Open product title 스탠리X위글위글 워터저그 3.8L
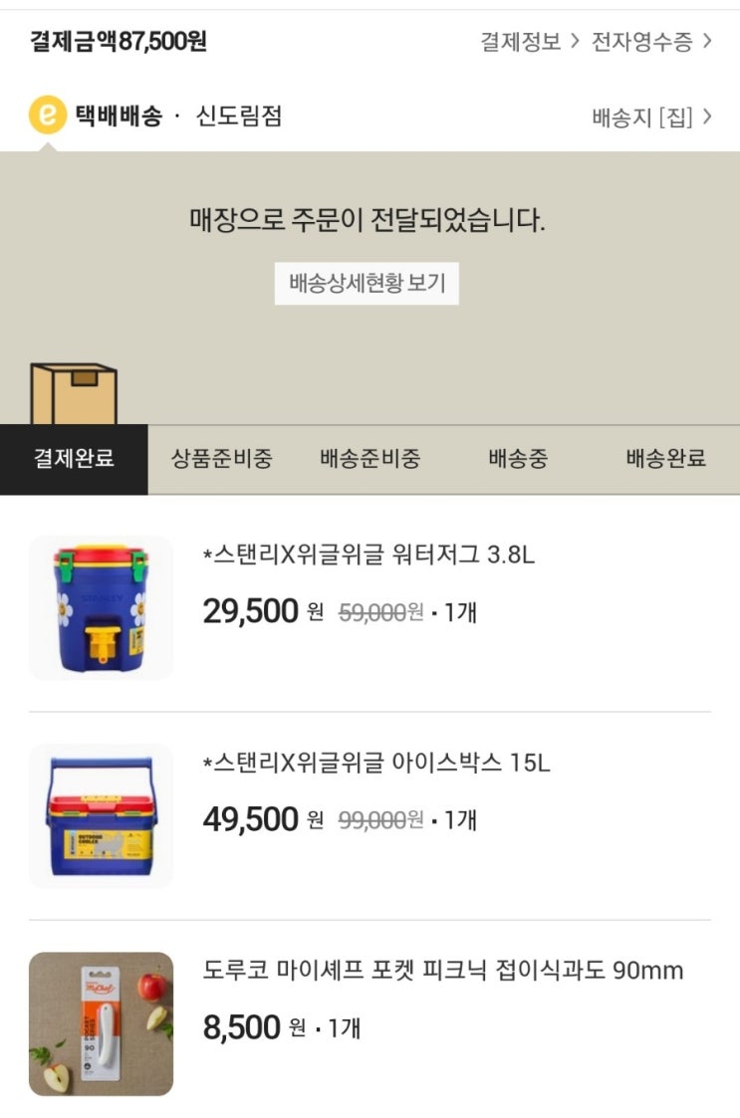The width and height of the screenshot is (740, 1118). pyautogui.click(x=369, y=554)
